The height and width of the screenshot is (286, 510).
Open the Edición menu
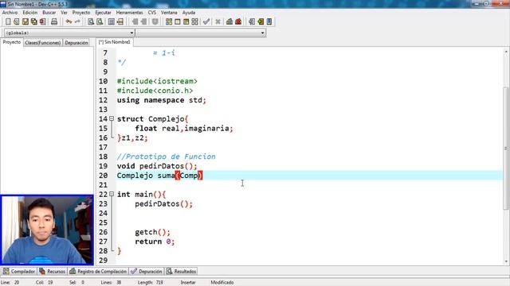click(x=30, y=13)
